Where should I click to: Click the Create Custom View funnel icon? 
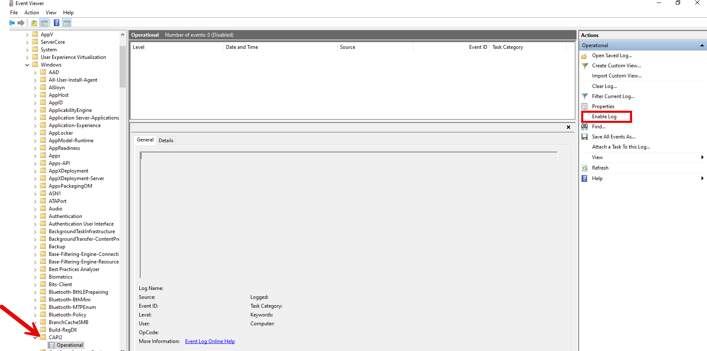(585, 66)
